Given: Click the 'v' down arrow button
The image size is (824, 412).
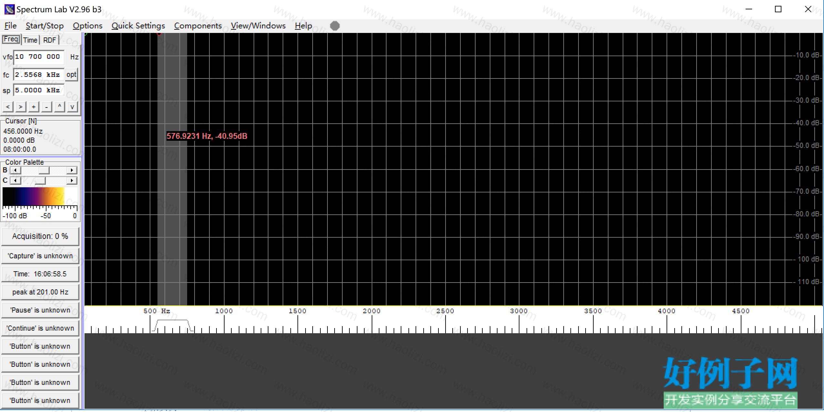Looking at the screenshot, I should (72, 107).
